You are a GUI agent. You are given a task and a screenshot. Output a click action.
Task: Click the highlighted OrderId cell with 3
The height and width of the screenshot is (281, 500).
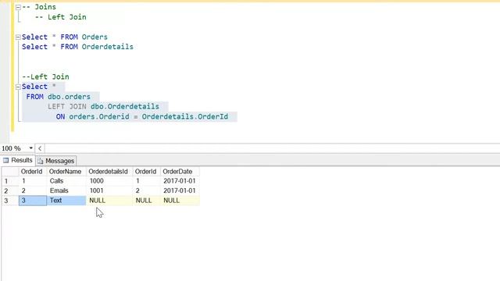point(33,201)
